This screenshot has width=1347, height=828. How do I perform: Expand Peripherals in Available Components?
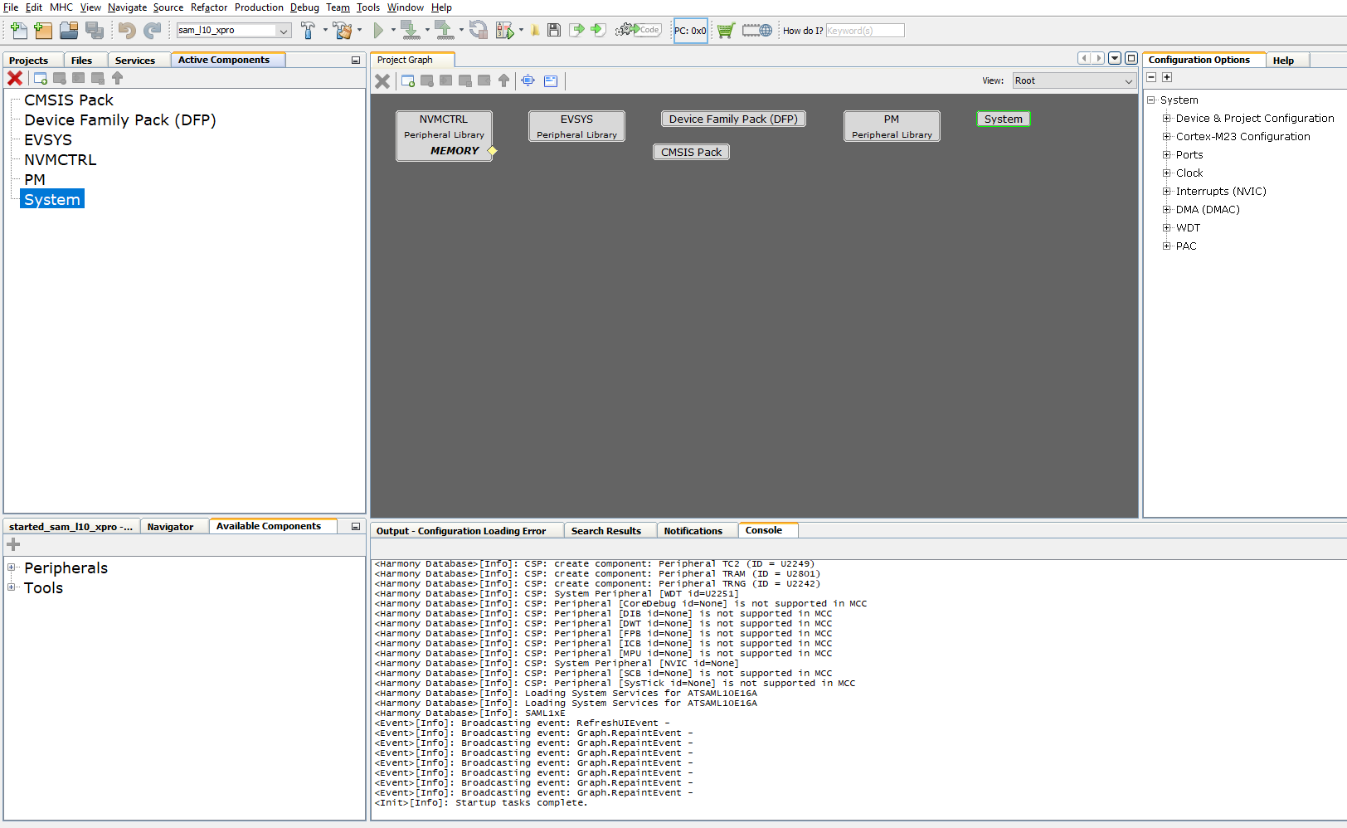12,567
